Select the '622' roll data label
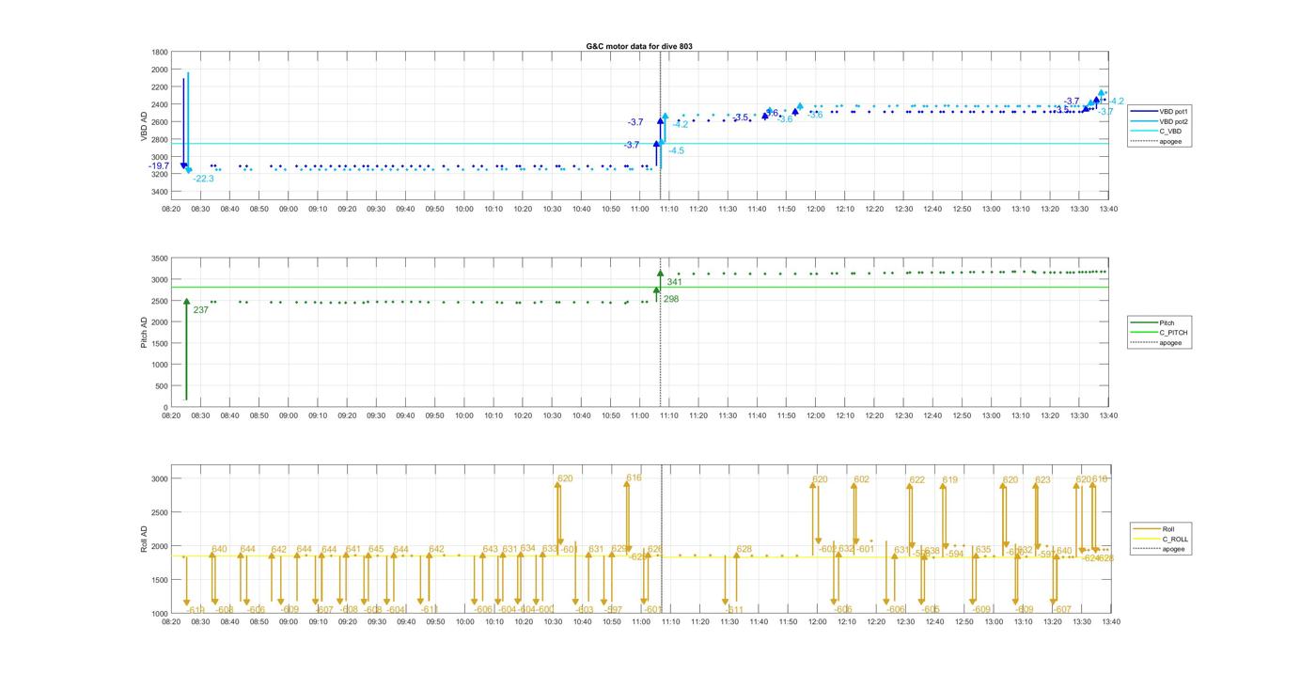1316x689 pixels. [x=916, y=480]
